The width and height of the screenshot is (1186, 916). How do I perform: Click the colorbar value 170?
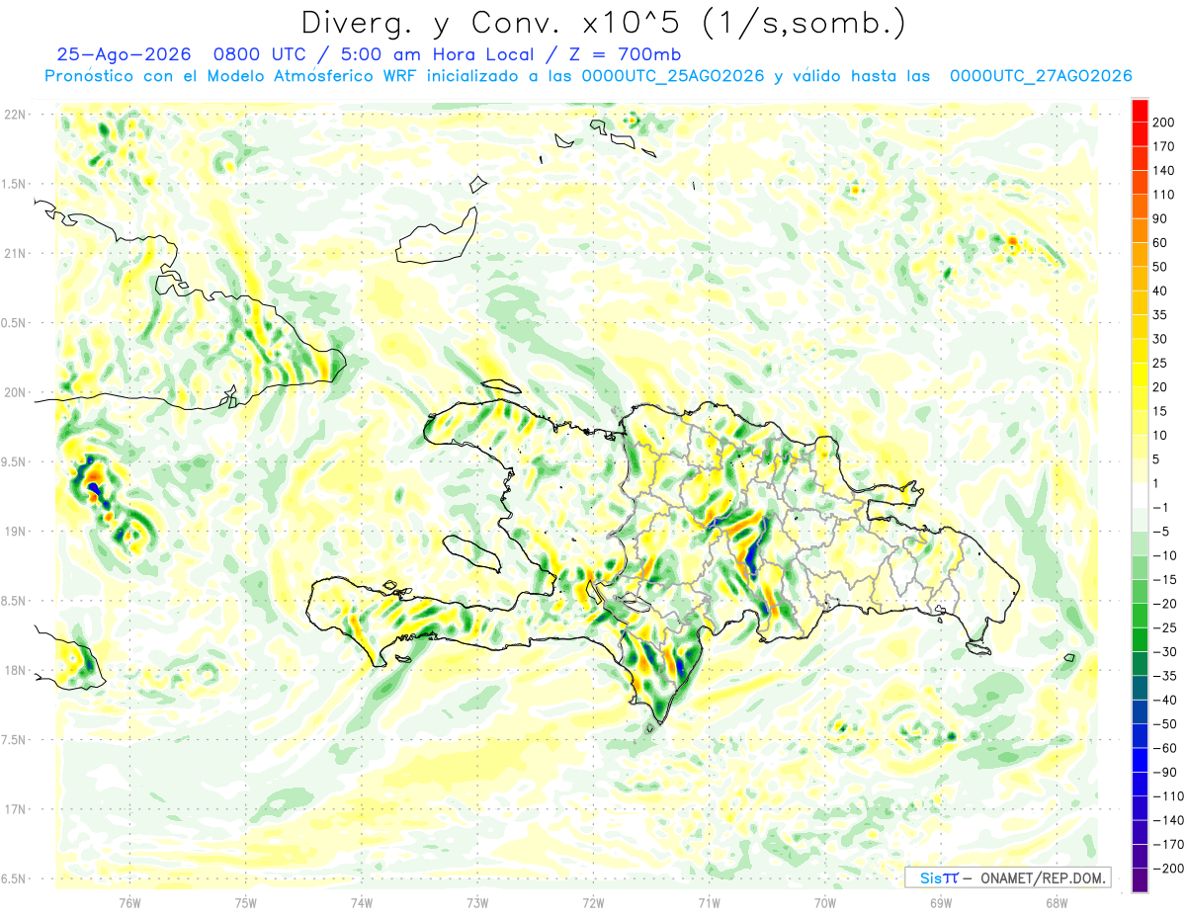(x=1163, y=146)
